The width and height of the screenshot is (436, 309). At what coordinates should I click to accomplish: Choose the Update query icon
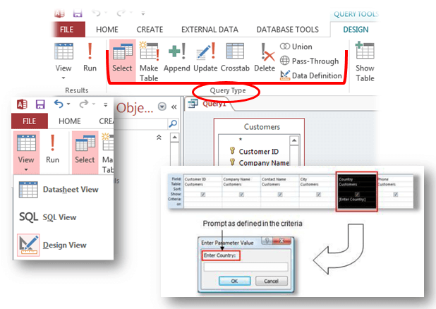click(205, 58)
